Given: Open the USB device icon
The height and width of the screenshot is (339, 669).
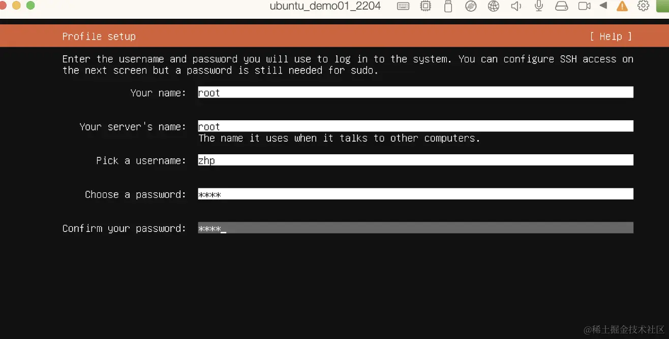Looking at the screenshot, I should 448,6.
